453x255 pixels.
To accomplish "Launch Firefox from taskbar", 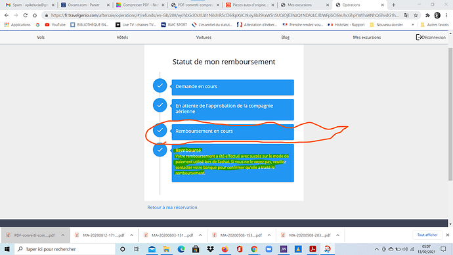I will click(225, 249).
